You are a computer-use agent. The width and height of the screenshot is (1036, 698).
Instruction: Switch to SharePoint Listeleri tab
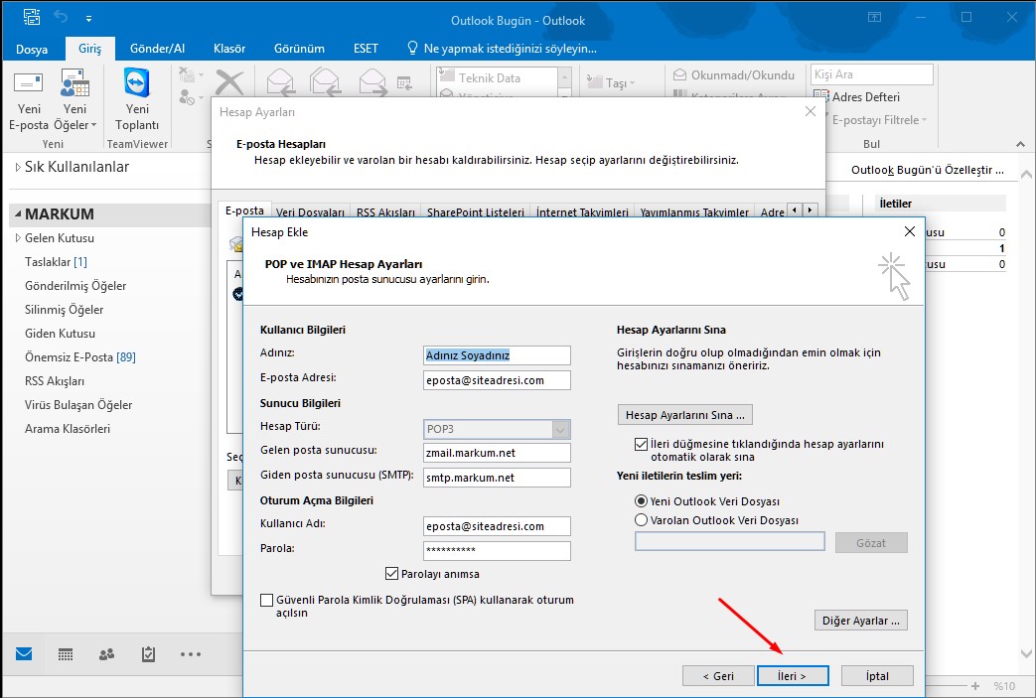pos(475,211)
